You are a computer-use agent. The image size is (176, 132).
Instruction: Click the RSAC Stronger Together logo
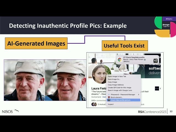click(165, 27)
